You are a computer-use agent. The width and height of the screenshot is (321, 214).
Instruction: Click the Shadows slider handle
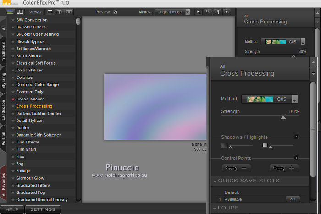pyautogui.click(x=230, y=147)
